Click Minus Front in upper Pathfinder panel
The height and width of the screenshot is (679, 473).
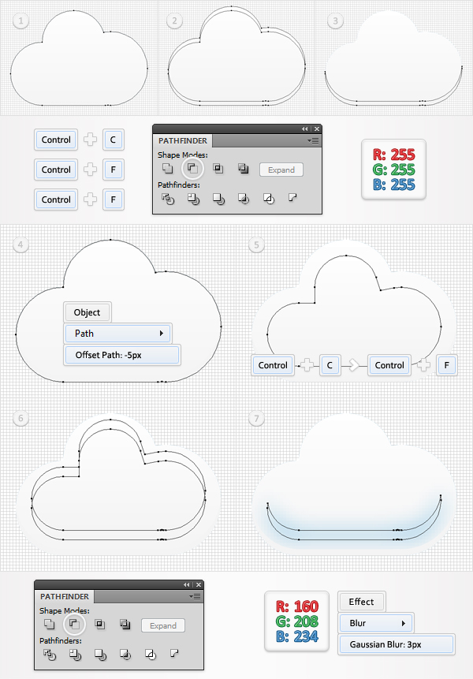192,168
